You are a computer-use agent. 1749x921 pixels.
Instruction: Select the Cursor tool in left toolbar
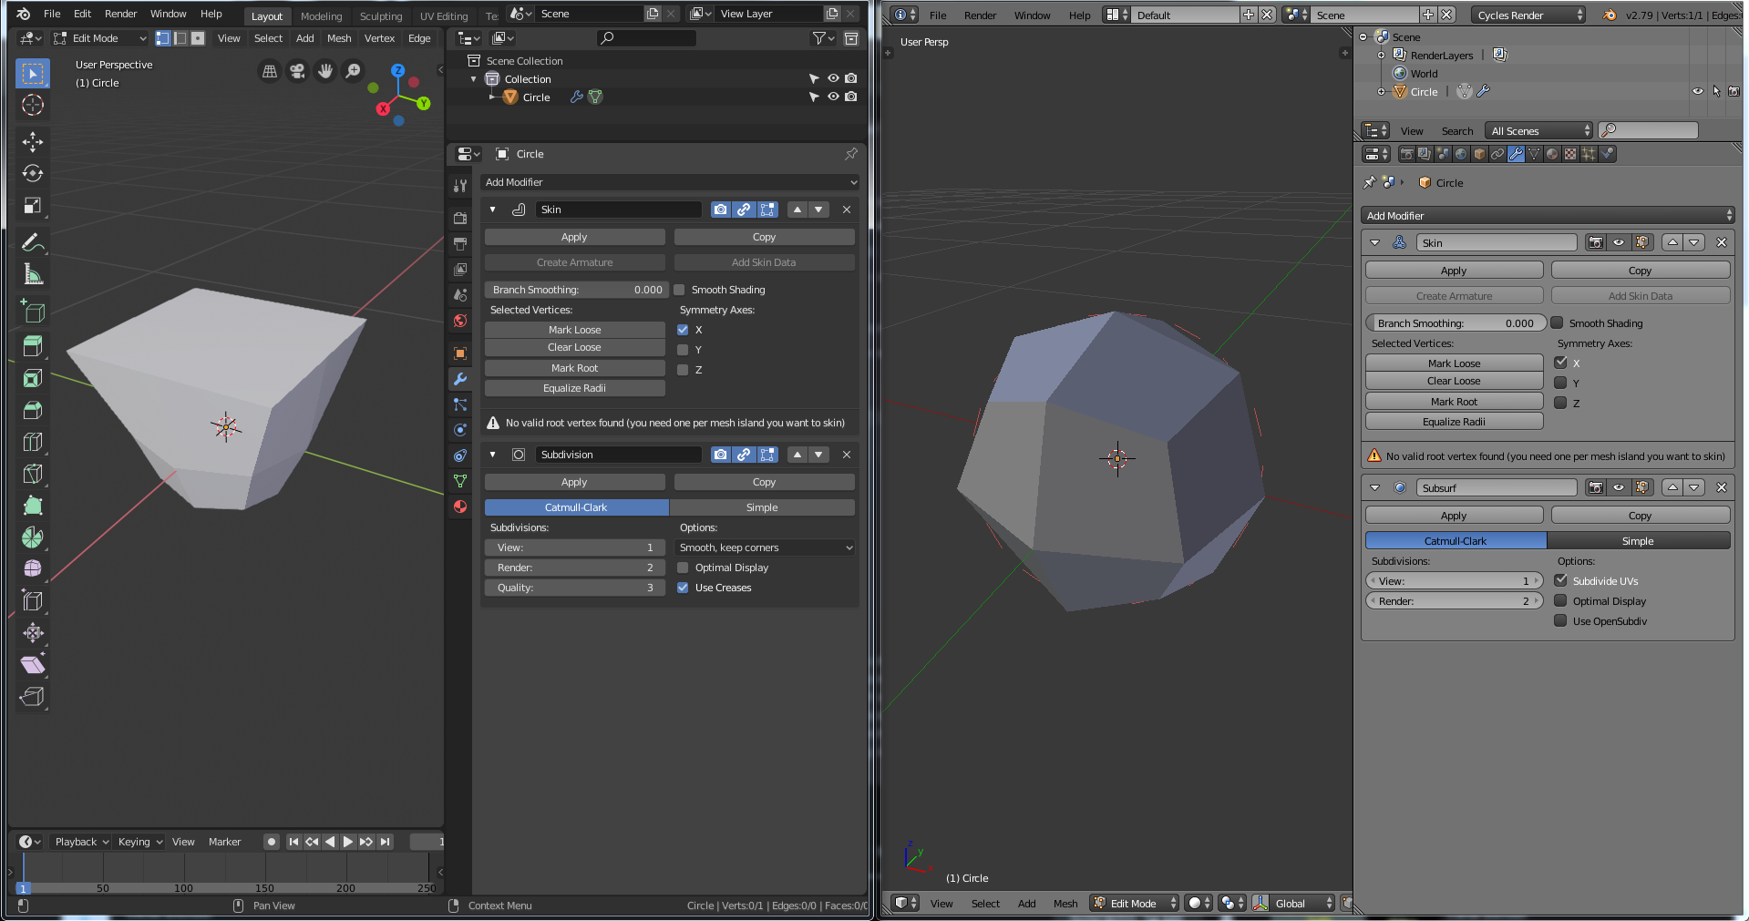click(33, 106)
